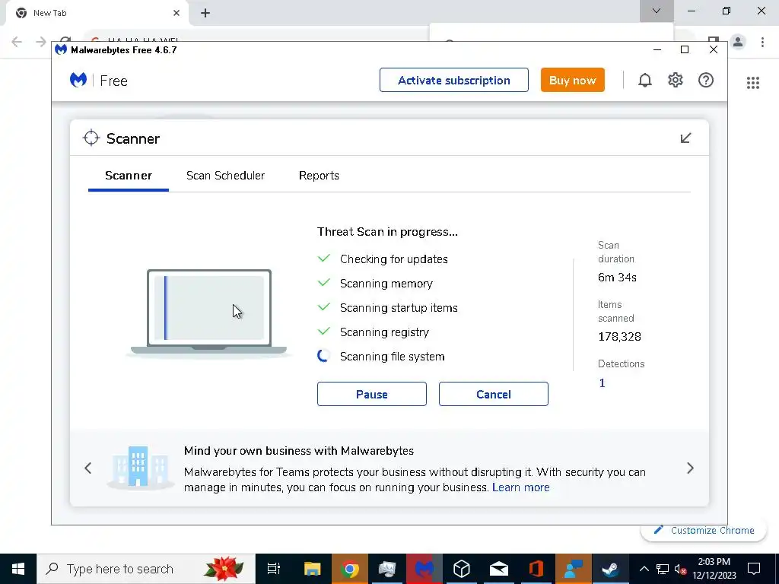The image size is (779, 584).
Task: Collapse the Scanner card arrow
Action: pos(685,138)
